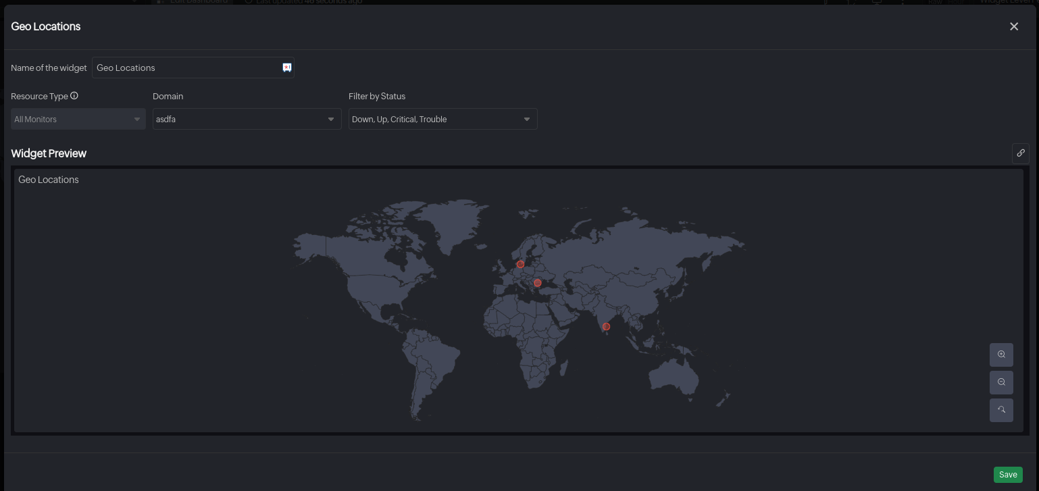Image resolution: width=1039 pixels, height=491 pixels.
Task: Click the zoom in icon on the map
Action: click(1001, 355)
